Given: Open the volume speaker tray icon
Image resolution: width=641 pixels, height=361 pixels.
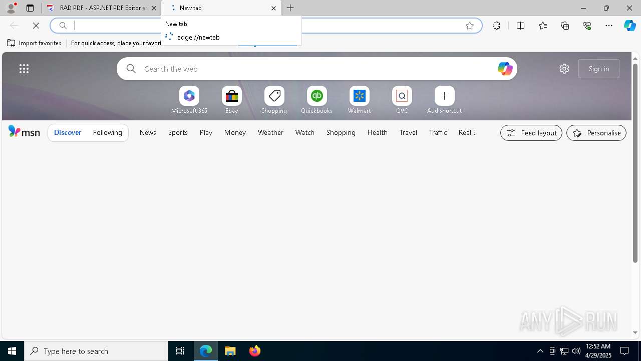Looking at the screenshot, I should click(x=576, y=351).
